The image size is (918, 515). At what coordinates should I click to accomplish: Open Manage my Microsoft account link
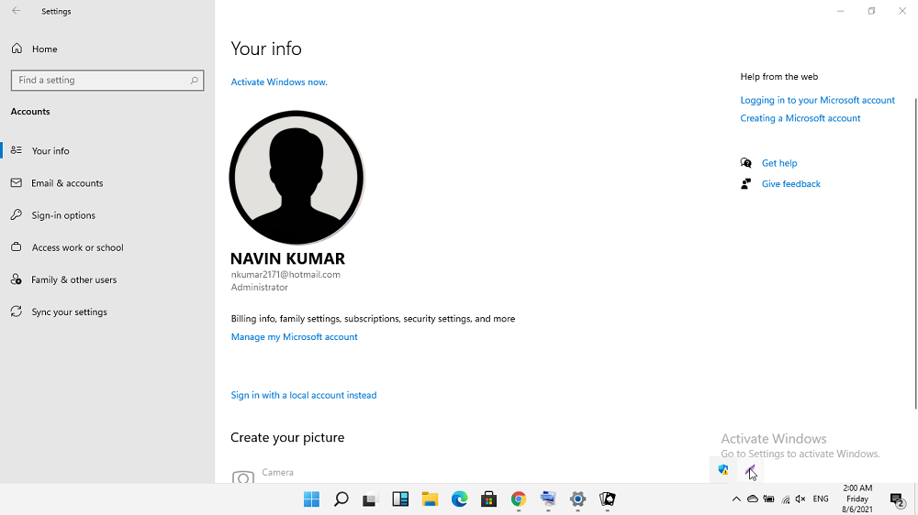(294, 337)
